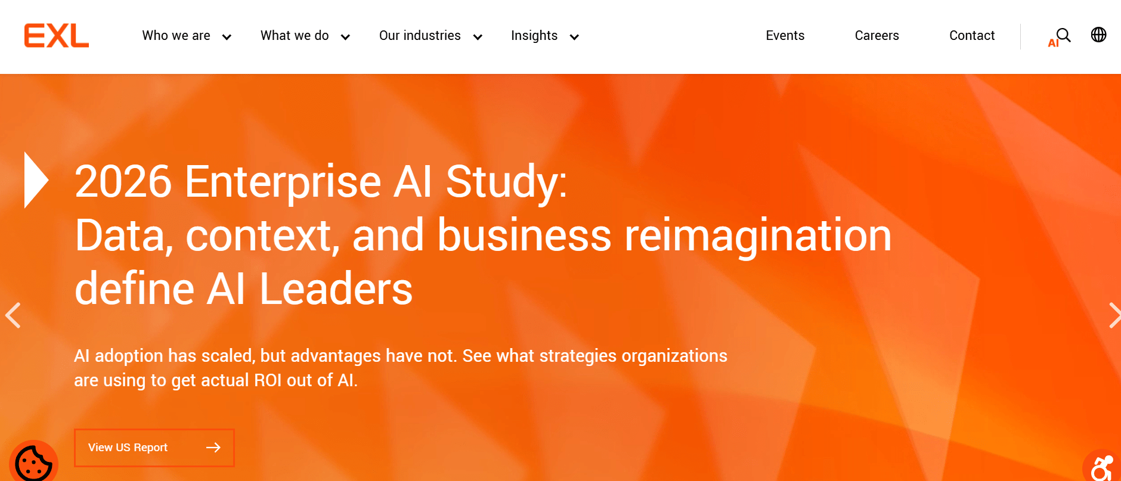Open the Who we are menu
This screenshot has width=1121, height=481.
(176, 36)
